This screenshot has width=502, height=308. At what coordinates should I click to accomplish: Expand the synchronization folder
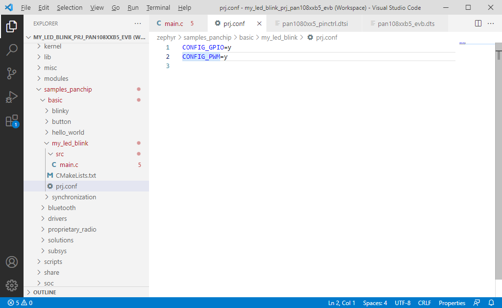pos(86,197)
